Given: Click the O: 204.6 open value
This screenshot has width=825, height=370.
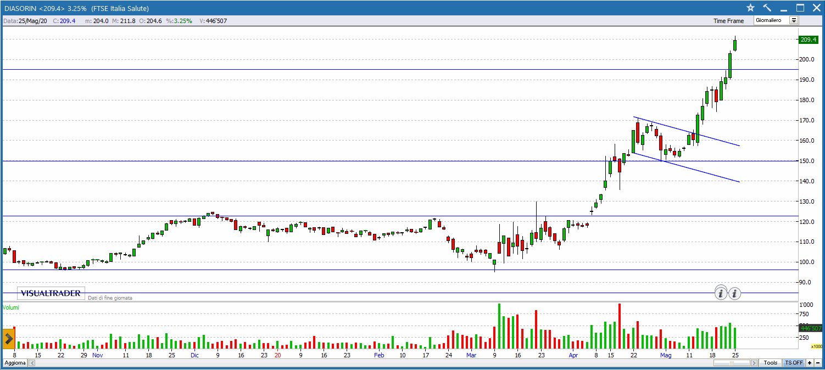Looking at the screenshot, I should tap(149, 21).
